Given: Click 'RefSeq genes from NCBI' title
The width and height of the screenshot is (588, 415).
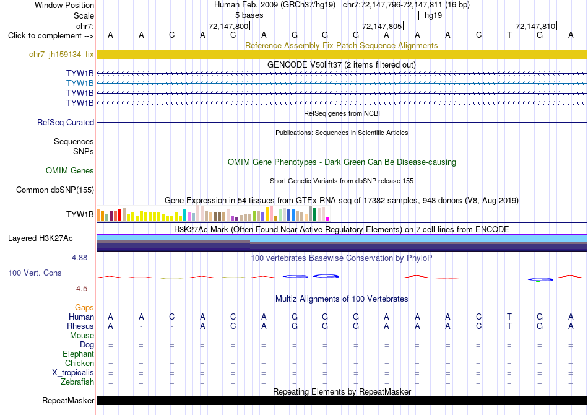Looking at the screenshot, I should [x=342, y=113].
